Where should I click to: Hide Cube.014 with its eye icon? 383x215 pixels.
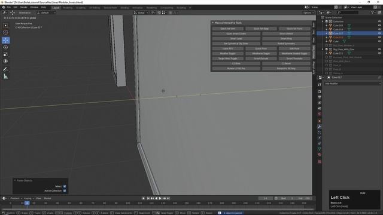[379, 29]
